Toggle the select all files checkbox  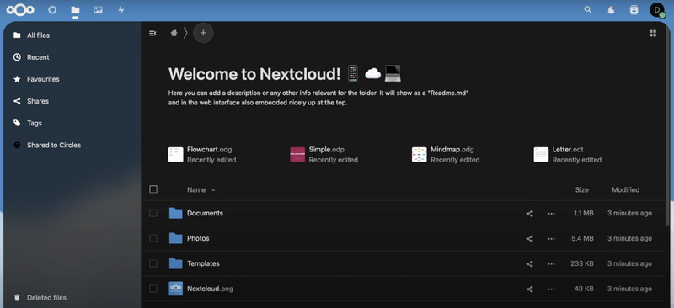(x=153, y=189)
